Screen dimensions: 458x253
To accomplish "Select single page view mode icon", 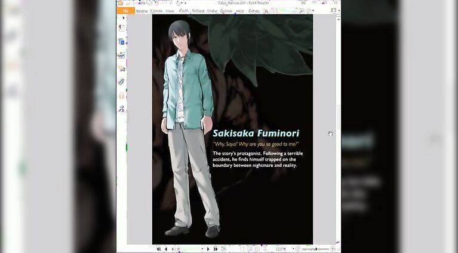I will [x=242, y=249].
